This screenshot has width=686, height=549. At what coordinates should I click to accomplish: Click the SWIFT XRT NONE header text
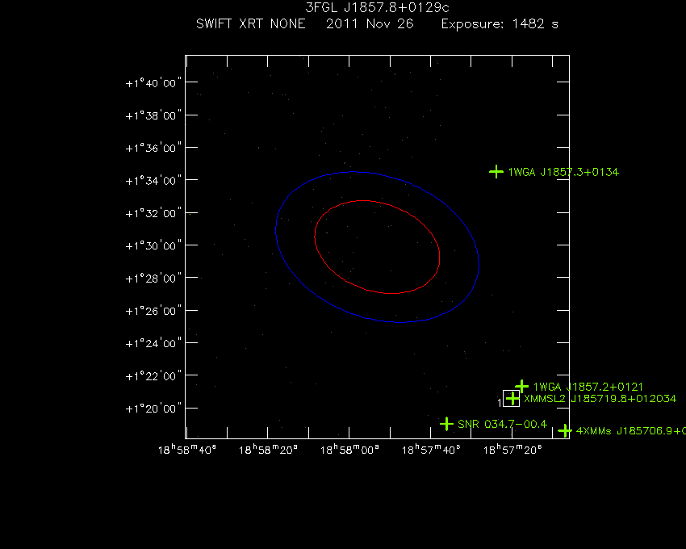pos(251,23)
